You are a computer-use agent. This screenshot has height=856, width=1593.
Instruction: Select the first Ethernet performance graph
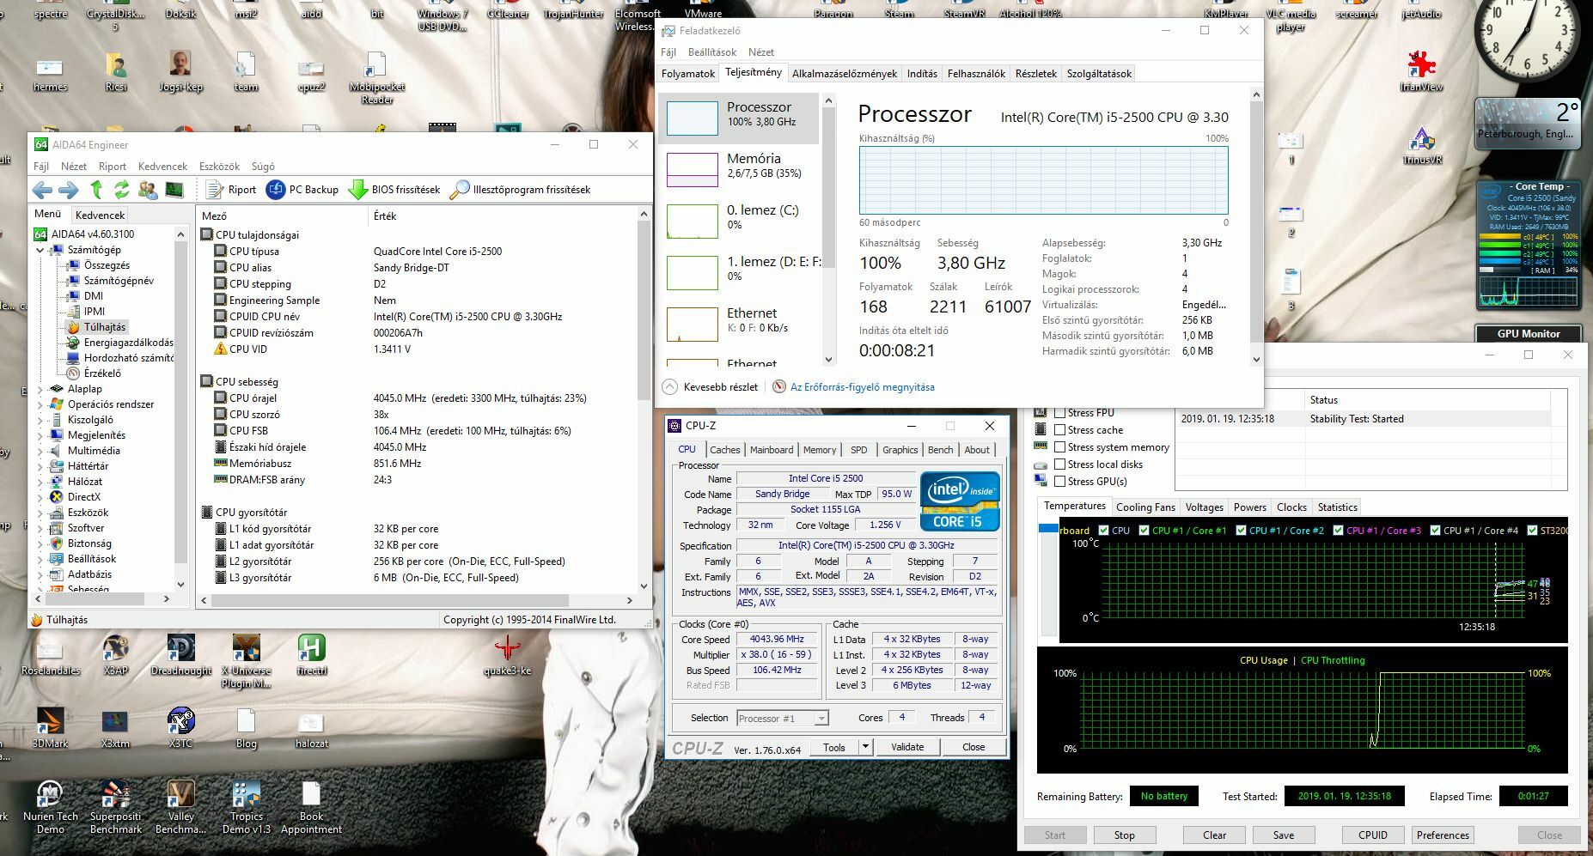pyautogui.click(x=739, y=325)
